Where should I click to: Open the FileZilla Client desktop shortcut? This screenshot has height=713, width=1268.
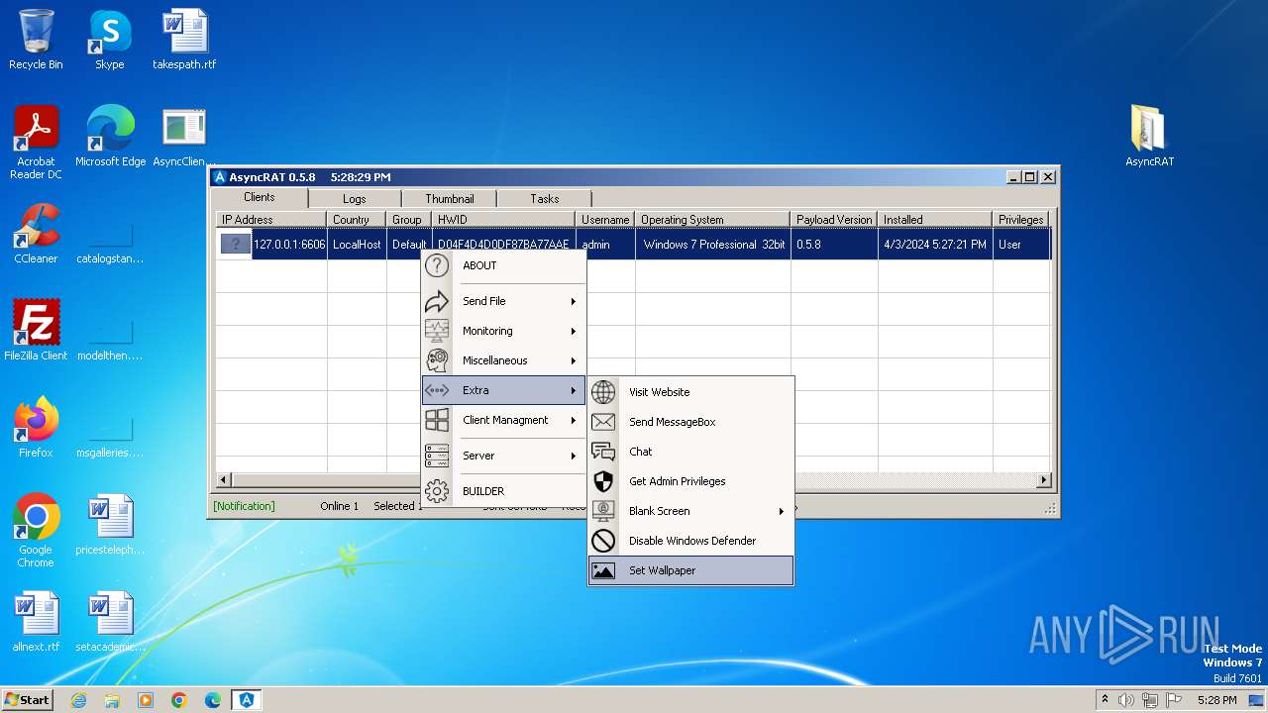click(36, 331)
